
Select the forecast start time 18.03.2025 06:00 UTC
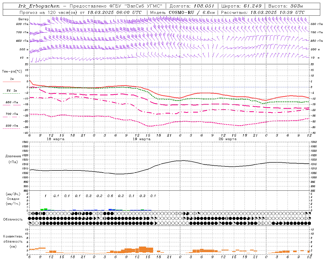[114, 12]
